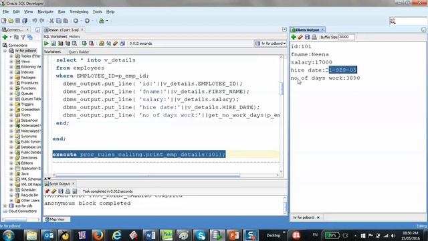Expand the sys for cdb connection node
428x241 pixels.
point(5,206)
